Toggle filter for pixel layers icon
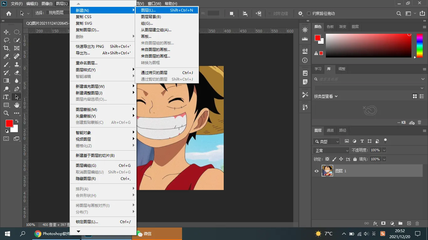The width and height of the screenshot is (428, 240). (347, 141)
